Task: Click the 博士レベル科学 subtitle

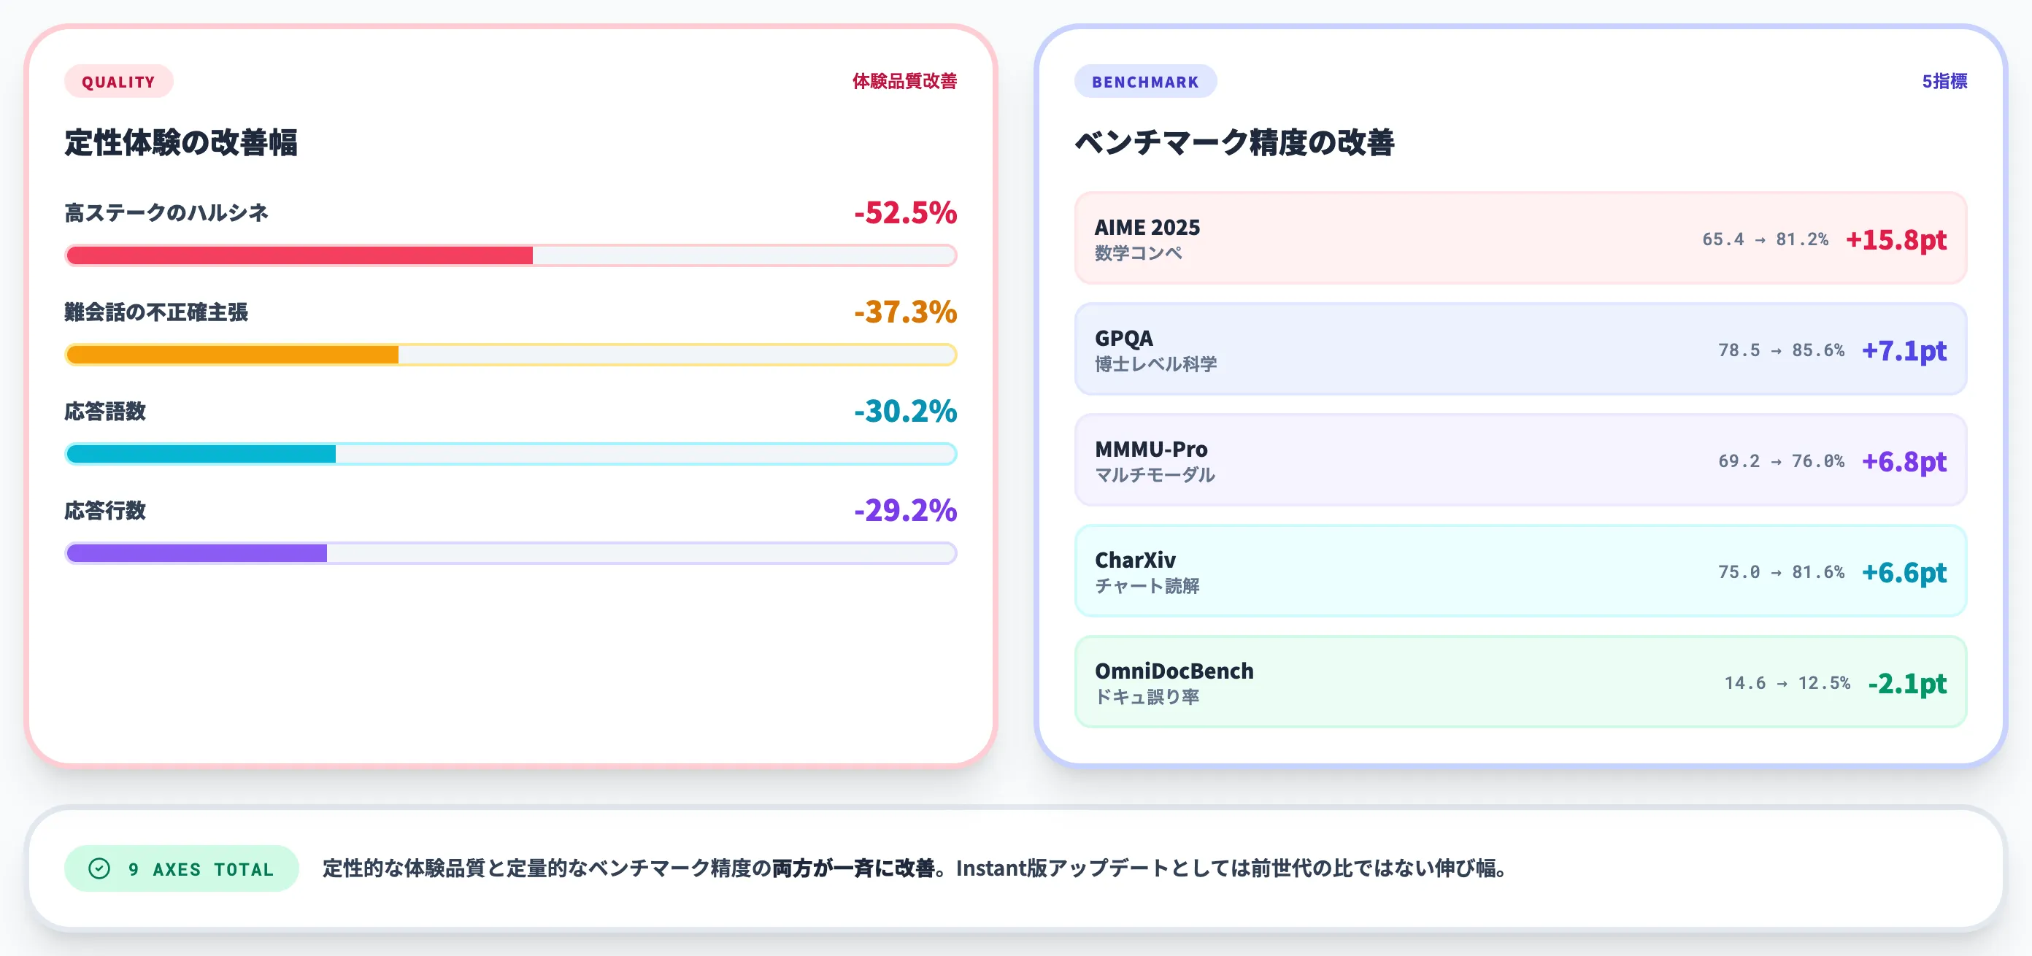Action: point(1155,364)
